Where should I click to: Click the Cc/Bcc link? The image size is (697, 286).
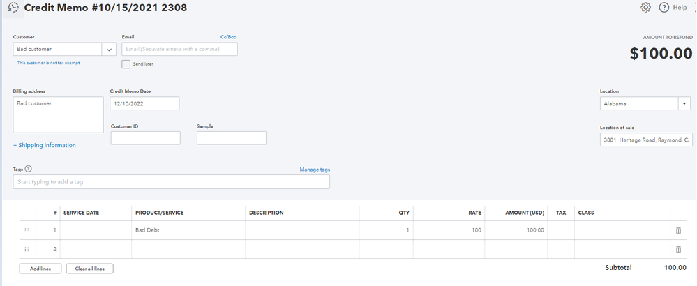[x=229, y=36]
